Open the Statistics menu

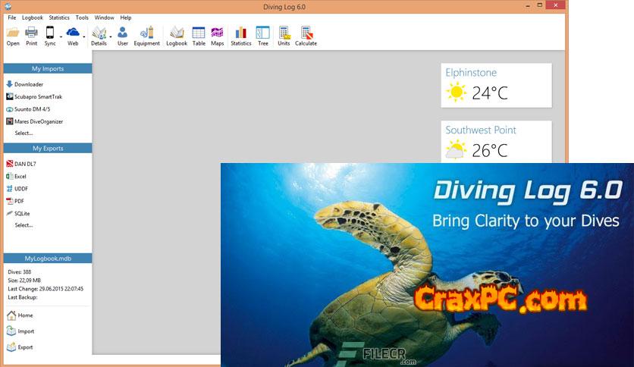click(58, 17)
